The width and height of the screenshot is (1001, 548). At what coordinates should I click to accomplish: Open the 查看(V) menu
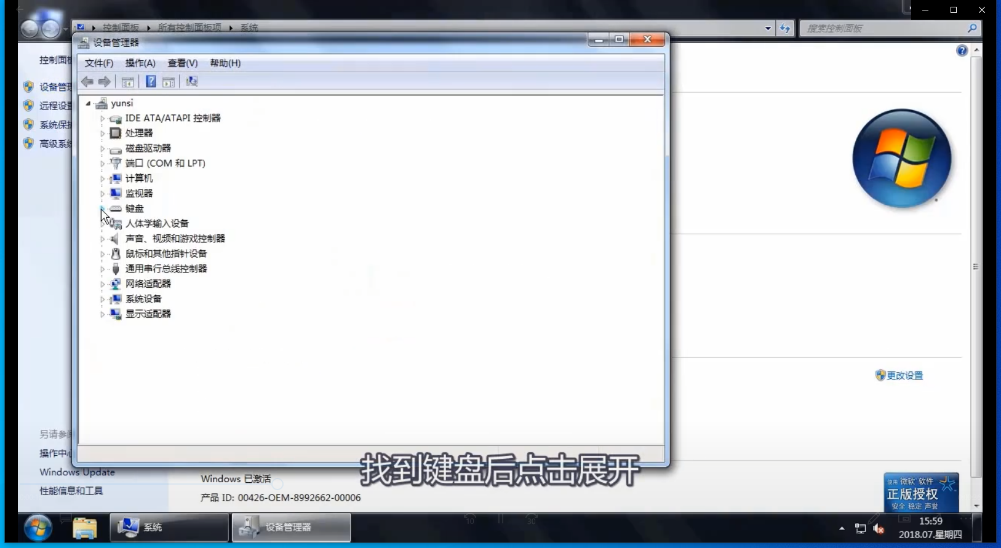click(183, 63)
